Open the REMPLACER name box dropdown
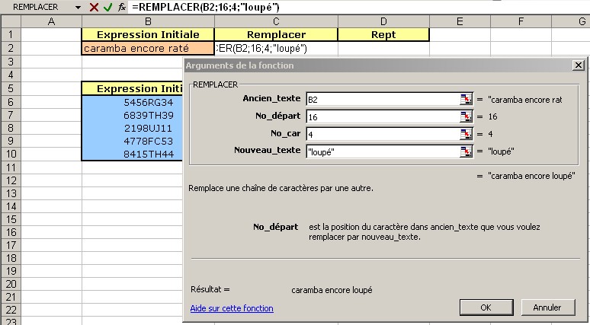Viewport: 590px width, 325px height. point(78,7)
